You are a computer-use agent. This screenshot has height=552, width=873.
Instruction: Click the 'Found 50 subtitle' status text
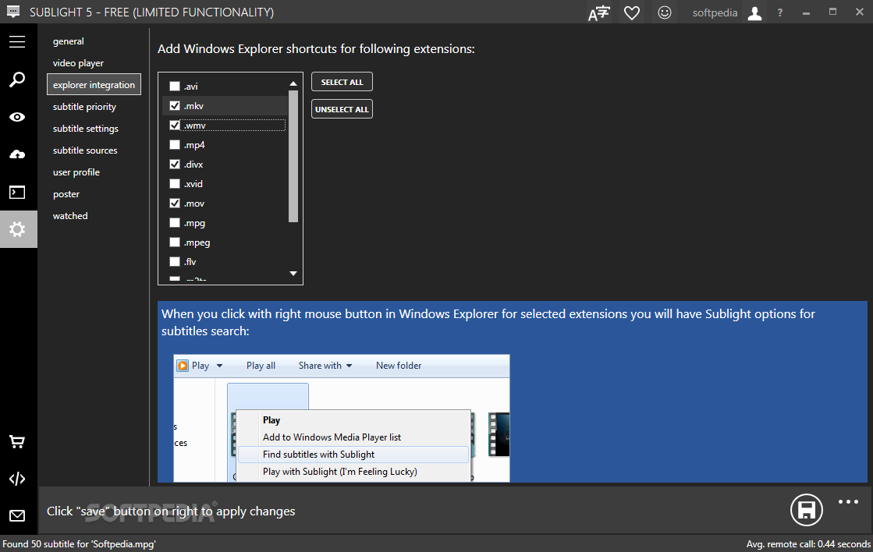click(79, 544)
